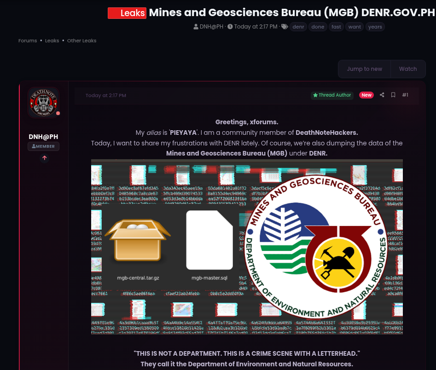Image resolution: width=436 pixels, height=370 pixels.
Task: Click 'mgb-master.sql' filename label
Action: point(209,277)
